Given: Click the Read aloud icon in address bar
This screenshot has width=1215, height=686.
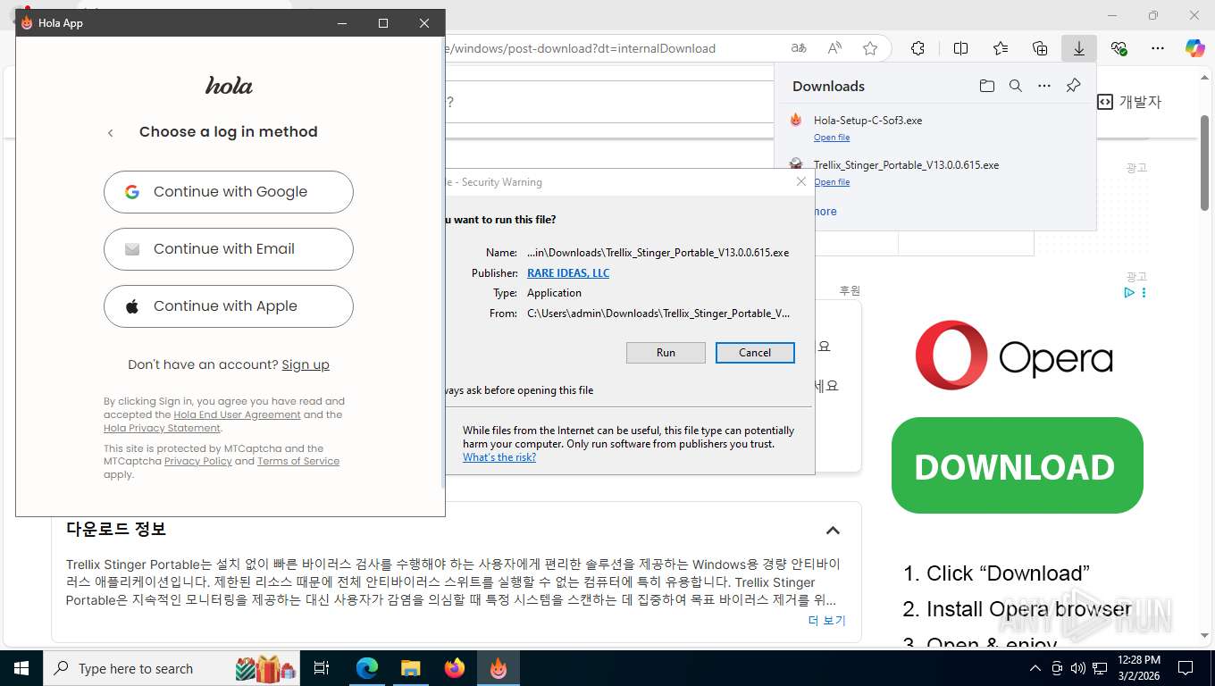Looking at the screenshot, I should point(834,48).
